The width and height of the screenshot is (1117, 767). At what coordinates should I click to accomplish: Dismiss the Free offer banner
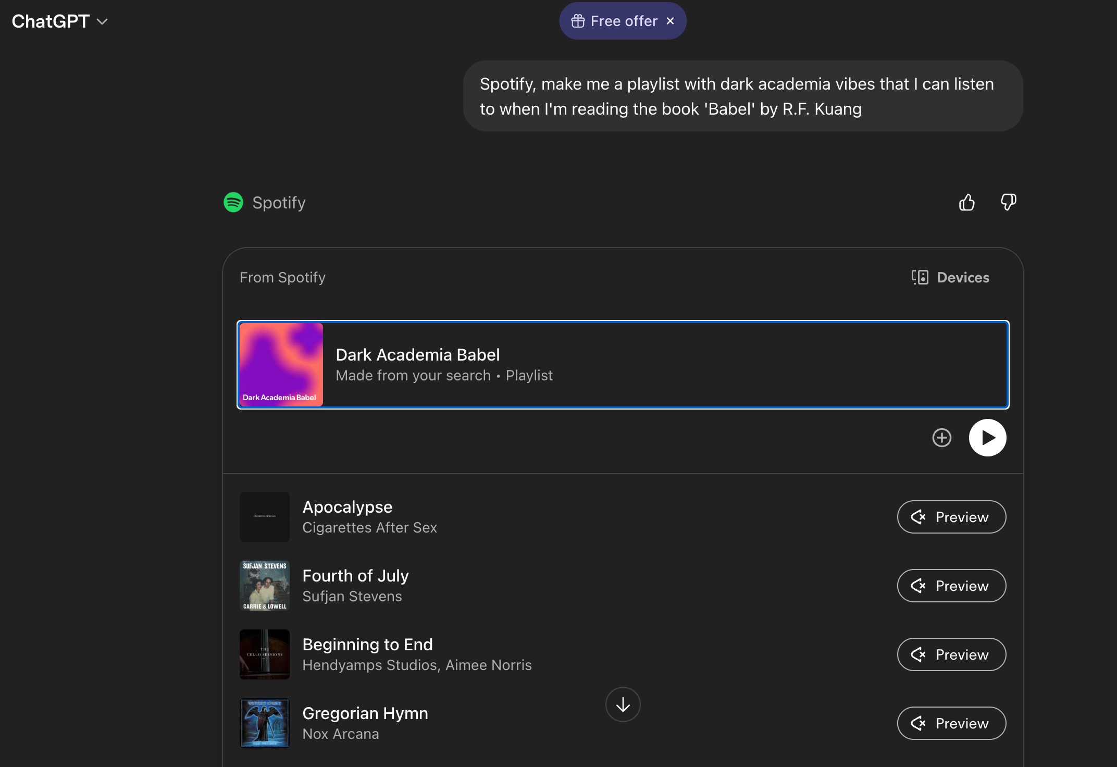(671, 21)
